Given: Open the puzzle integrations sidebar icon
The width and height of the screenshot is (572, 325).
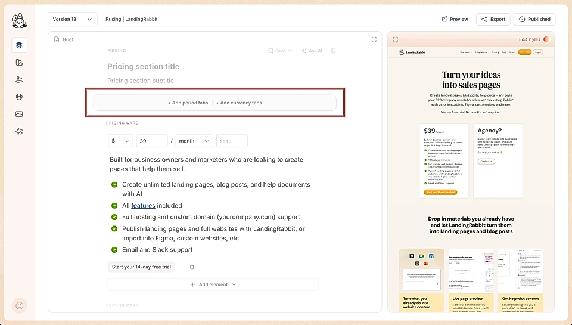Looking at the screenshot, I should tap(19, 131).
